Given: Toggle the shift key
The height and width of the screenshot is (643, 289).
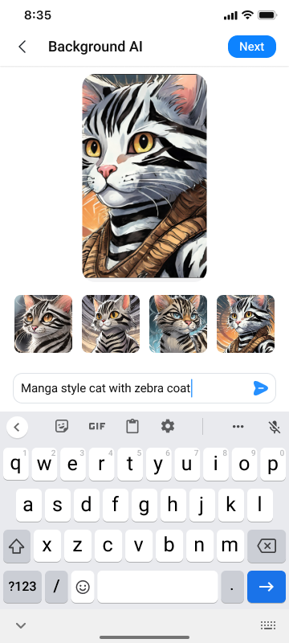Looking at the screenshot, I should point(17,546).
